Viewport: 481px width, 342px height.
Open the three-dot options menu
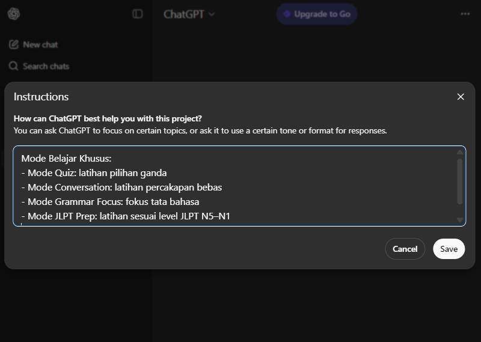point(465,14)
